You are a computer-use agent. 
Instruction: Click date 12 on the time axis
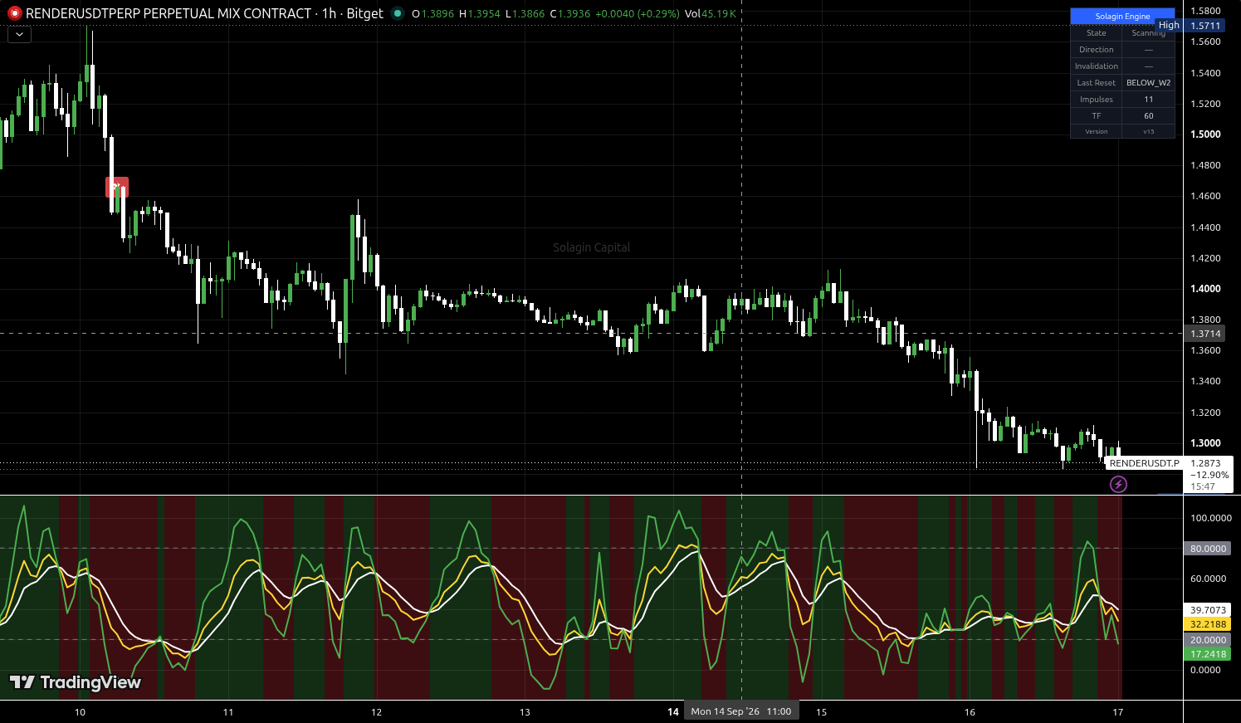pos(376,712)
